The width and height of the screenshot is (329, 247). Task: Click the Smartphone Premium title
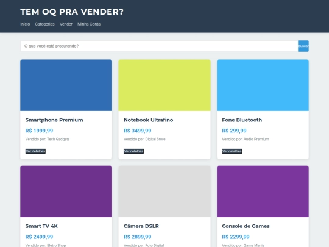tap(54, 120)
